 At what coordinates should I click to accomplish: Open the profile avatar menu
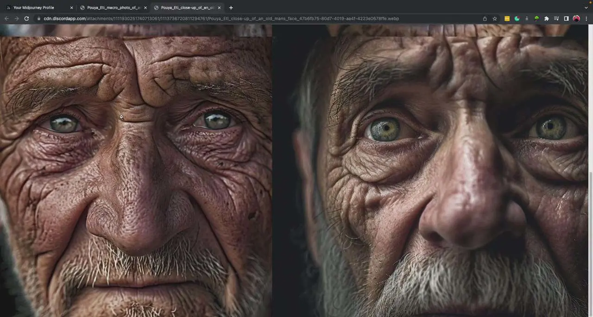pyautogui.click(x=576, y=19)
